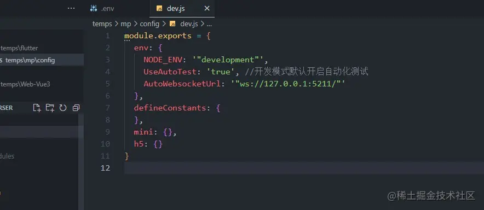Image resolution: width=484 pixels, height=210 pixels.
Task: Click the module.exports text on line 1
Action: tap(158, 36)
